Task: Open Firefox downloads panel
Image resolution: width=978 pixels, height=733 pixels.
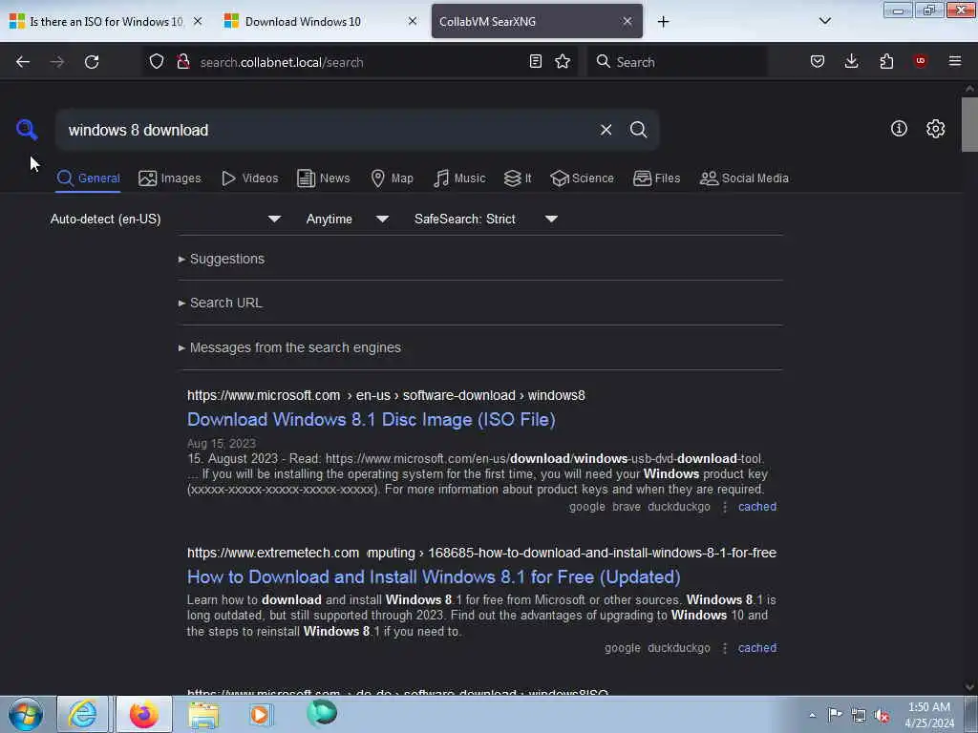Action: (x=851, y=61)
